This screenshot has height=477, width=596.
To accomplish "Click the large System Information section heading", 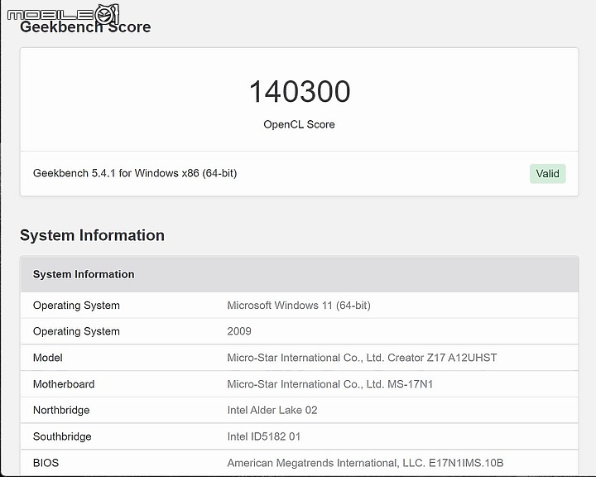I will (93, 235).
